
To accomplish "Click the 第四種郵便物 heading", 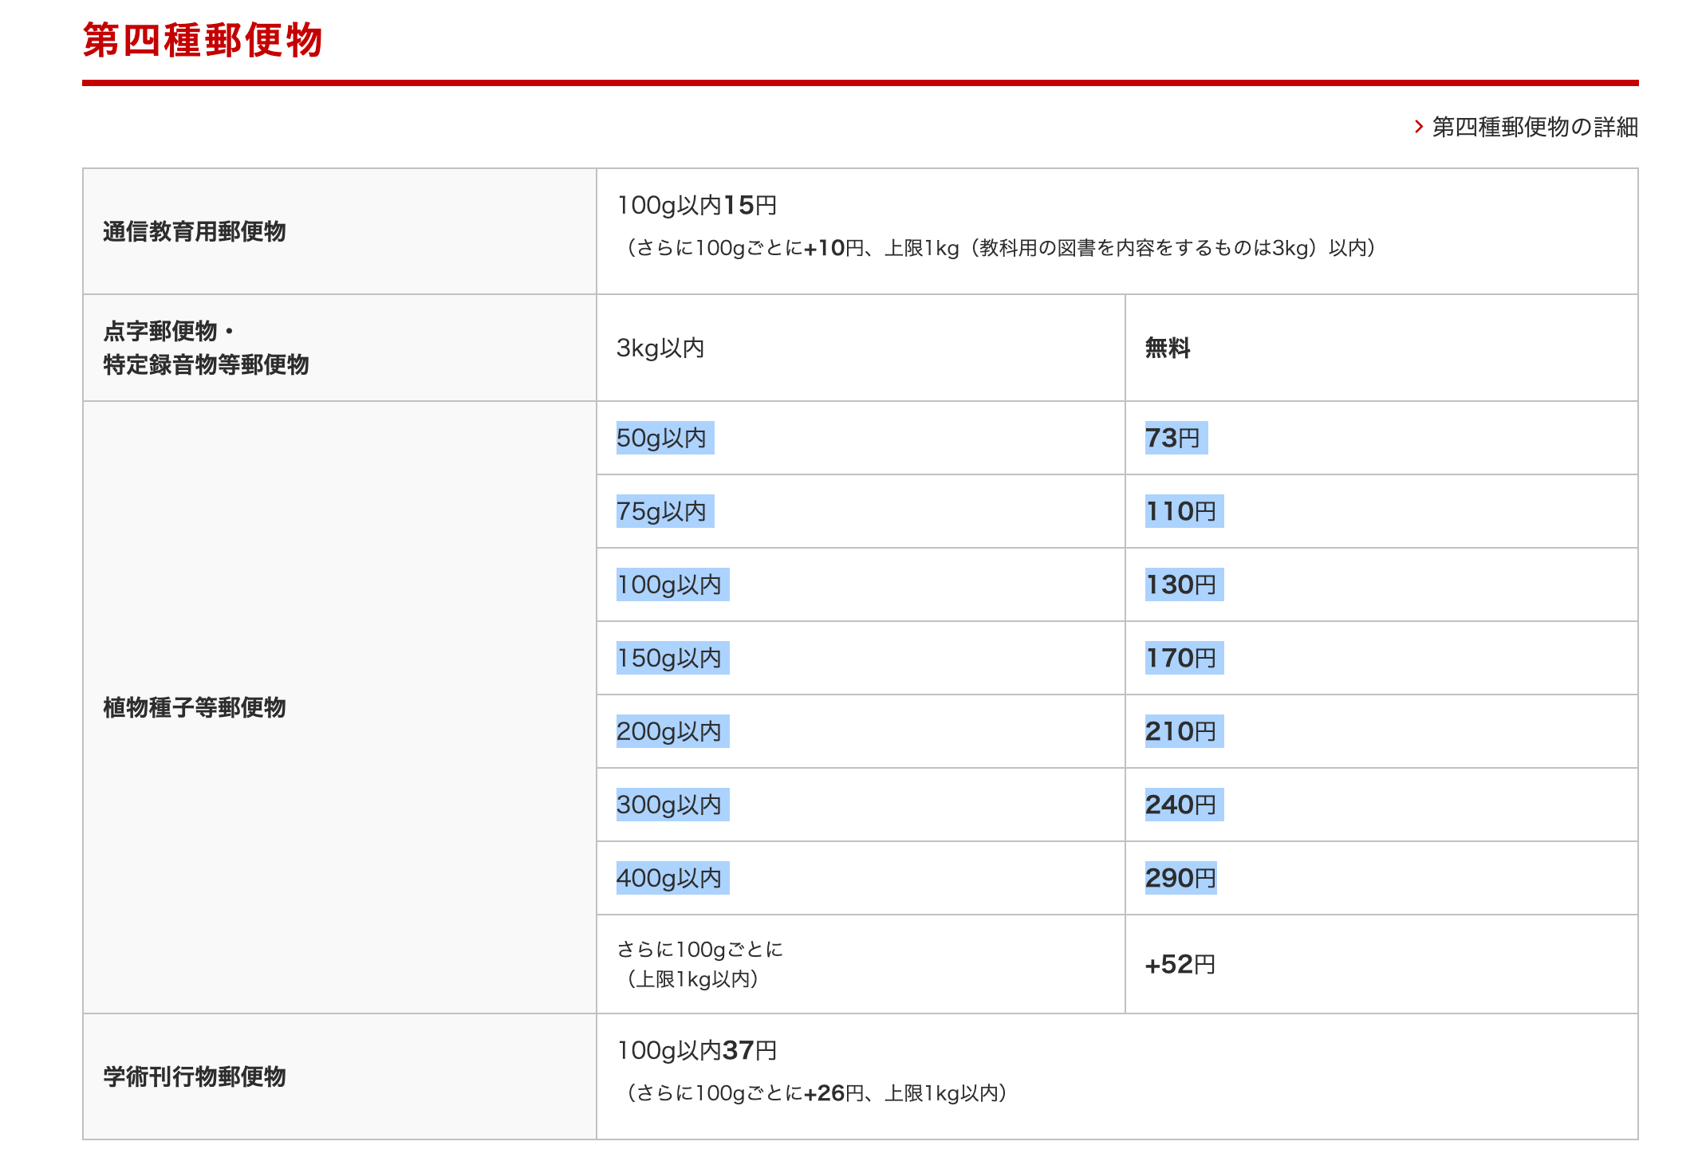I will (x=203, y=40).
